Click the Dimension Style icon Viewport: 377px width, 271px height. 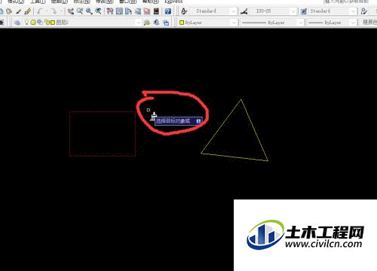244,11
